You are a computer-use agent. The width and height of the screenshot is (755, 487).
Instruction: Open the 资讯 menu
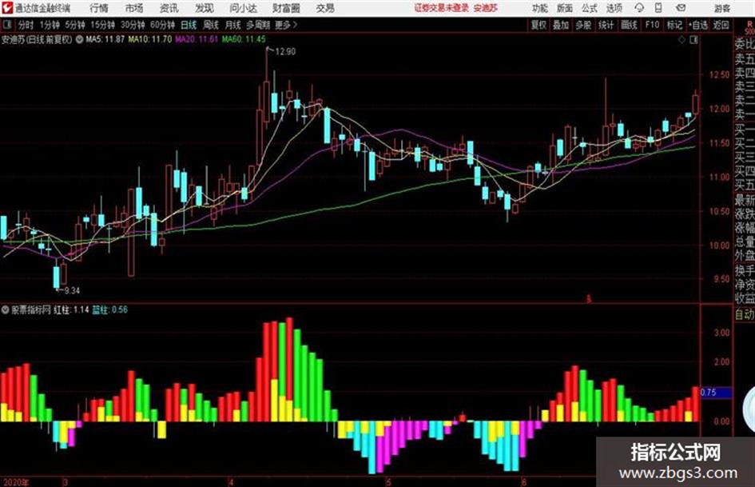coord(169,8)
